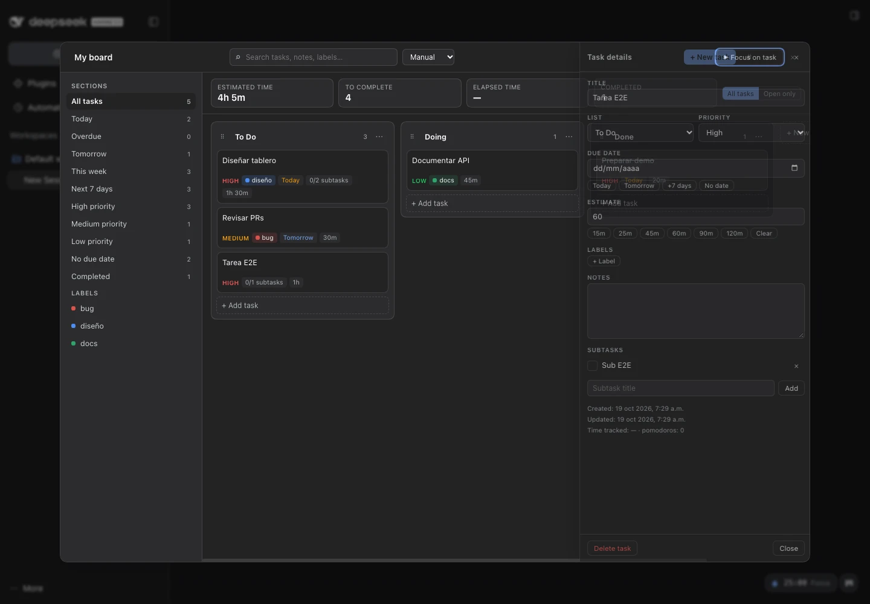
Task: Click Add next to Subtask title
Action: tap(791, 388)
